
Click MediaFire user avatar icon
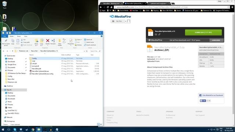click(129, 21)
